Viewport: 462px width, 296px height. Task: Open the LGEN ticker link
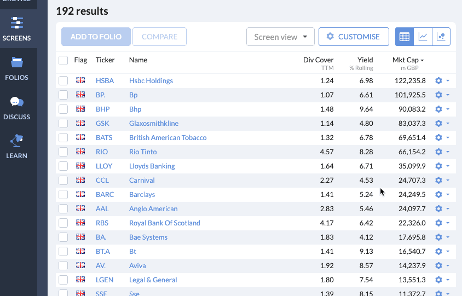105,280
